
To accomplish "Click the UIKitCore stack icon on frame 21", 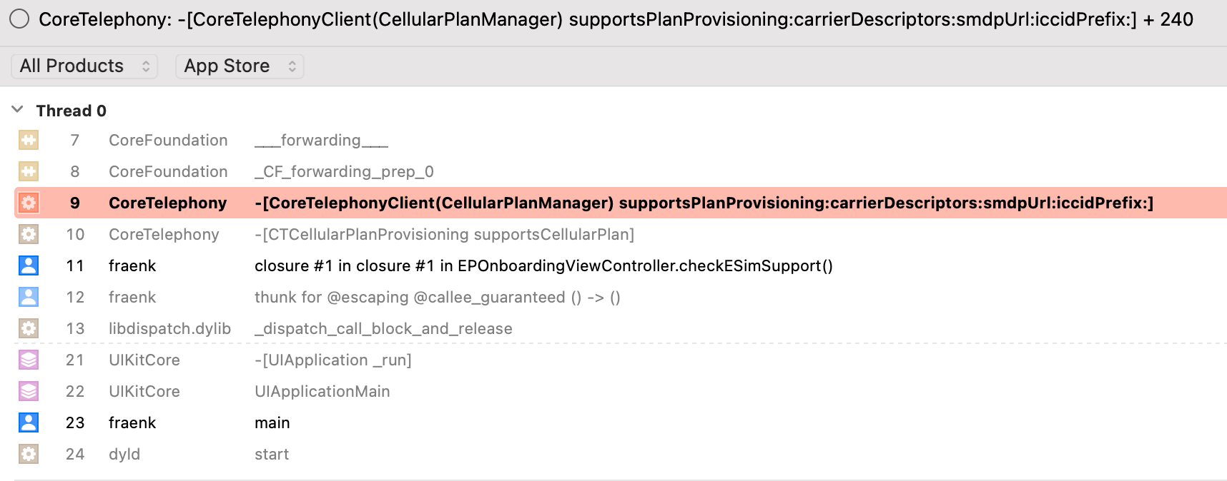I will pos(29,360).
